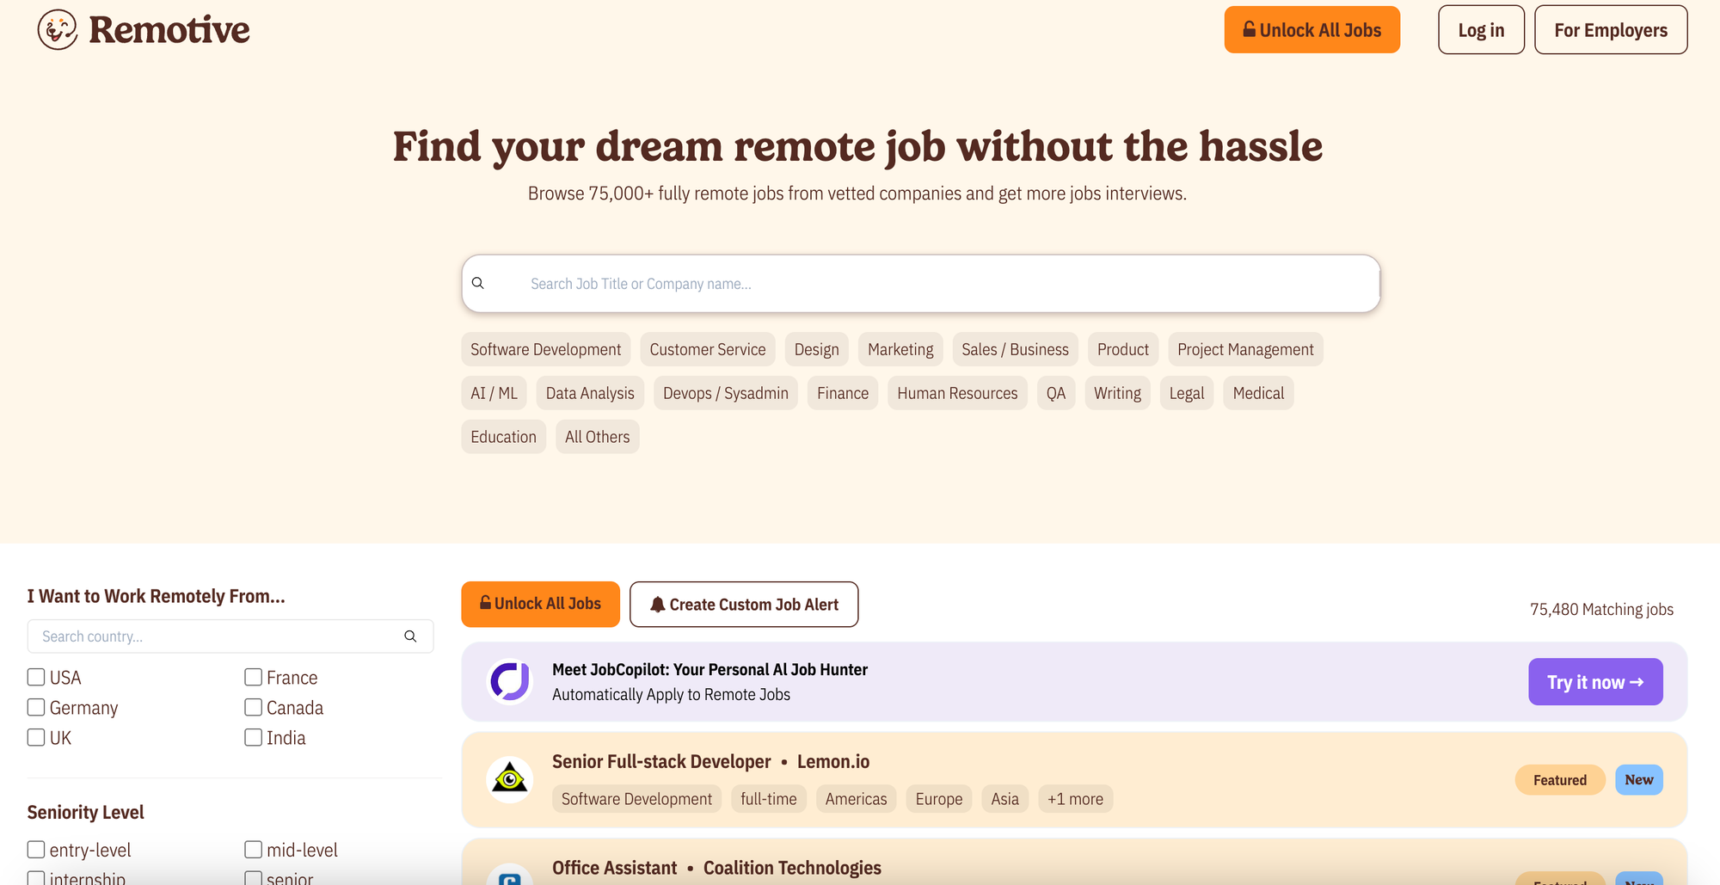This screenshot has height=885, width=1720.
Task: Check the Canada country checkbox
Action: pos(253,707)
